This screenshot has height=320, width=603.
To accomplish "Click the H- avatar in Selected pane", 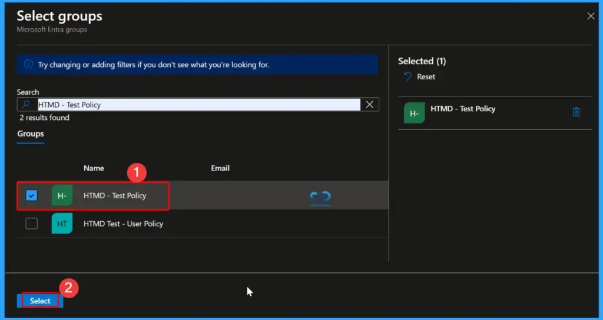I will (x=414, y=113).
